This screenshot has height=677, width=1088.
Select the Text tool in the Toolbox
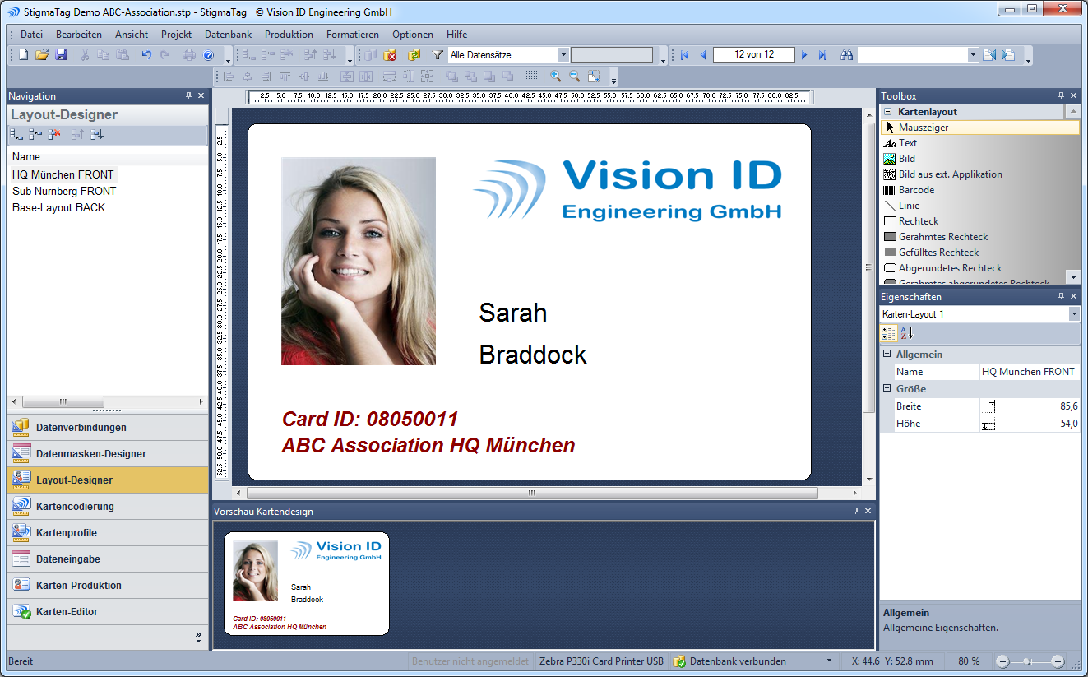pos(980,143)
